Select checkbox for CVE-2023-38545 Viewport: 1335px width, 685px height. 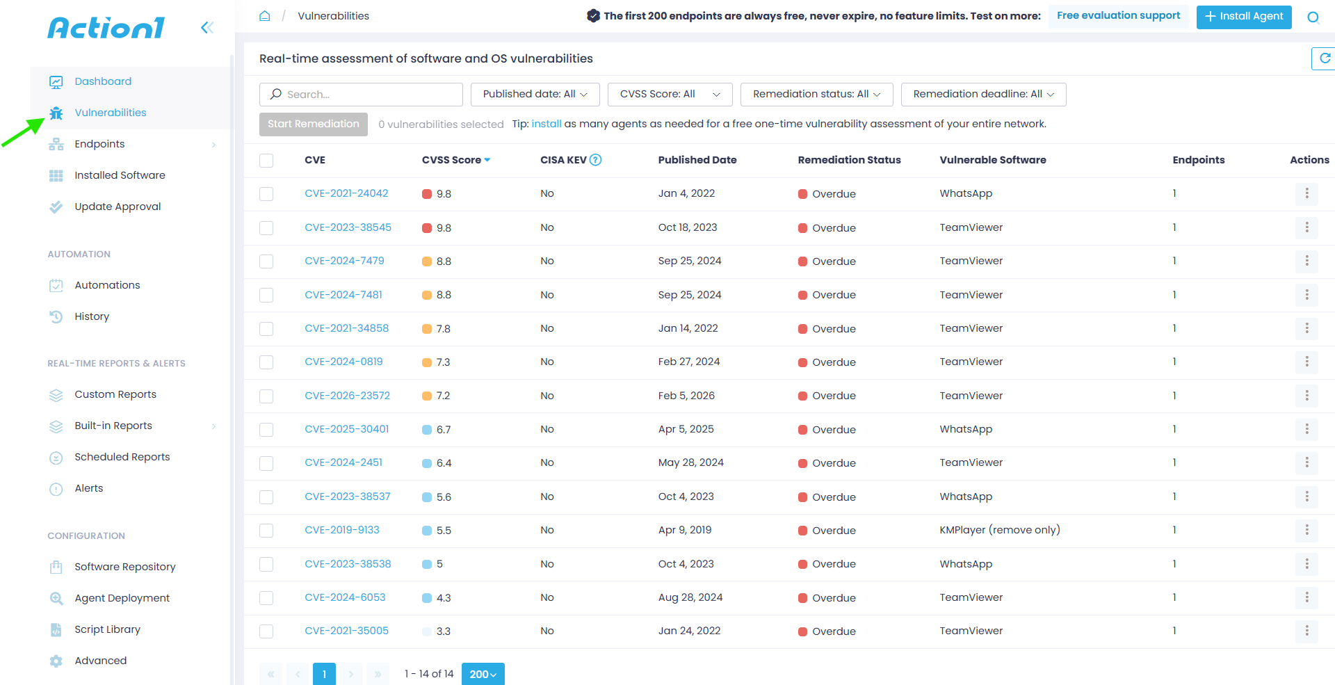(x=266, y=228)
